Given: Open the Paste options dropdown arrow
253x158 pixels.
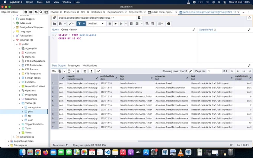Looking at the screenshot, I should point(73,71).
